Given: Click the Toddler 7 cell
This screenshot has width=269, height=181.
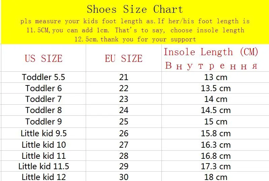Looking at the screenshot, I should point(44,99).
